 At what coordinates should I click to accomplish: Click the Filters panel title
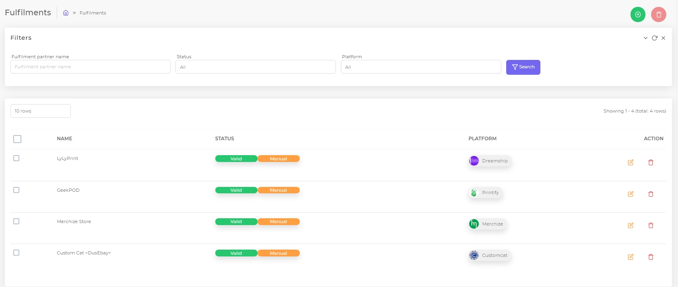click(21, 38)
